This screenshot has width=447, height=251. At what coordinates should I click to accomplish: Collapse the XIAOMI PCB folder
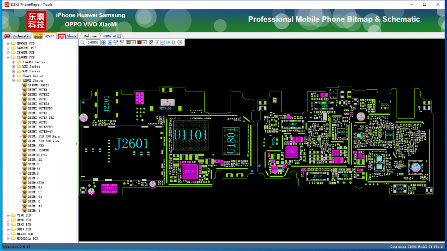(8, 57)
